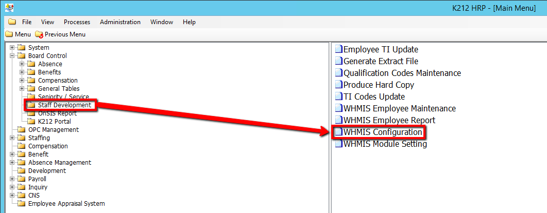Collapse the Board Control tree node
Screen dimensions: 547x213
pyautogui.click(x=12, y=56)
